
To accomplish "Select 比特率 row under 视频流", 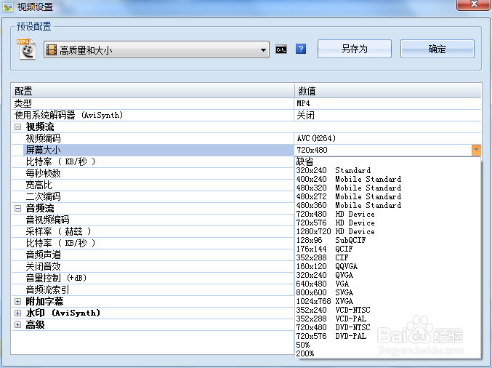I will (153, 161).
